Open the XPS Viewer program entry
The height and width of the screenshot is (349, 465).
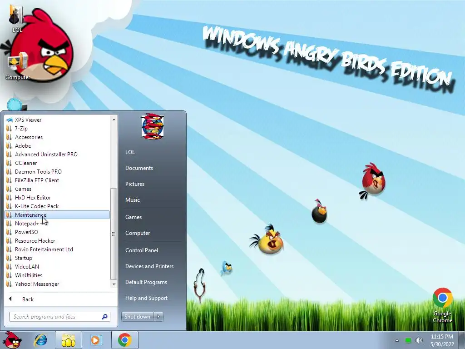point(57,120)
